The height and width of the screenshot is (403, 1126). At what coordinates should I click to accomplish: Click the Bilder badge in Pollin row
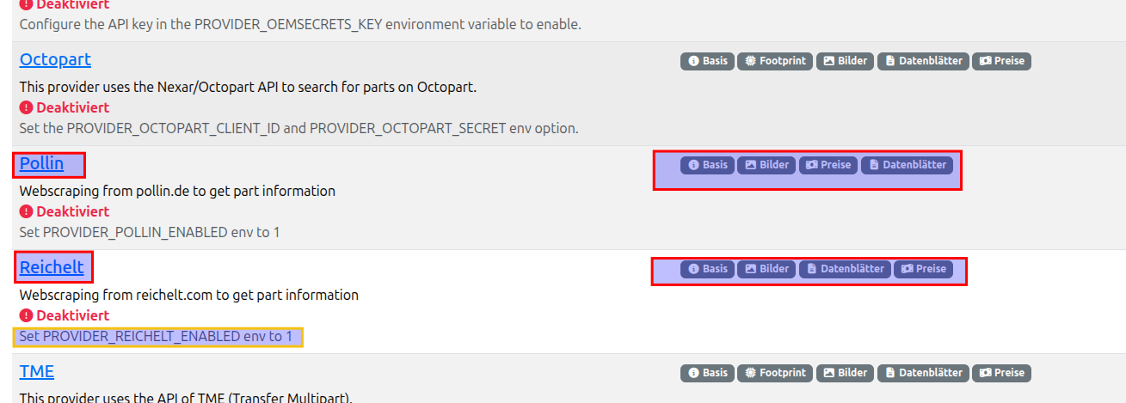pyautogui.click(x=767, y=165)
